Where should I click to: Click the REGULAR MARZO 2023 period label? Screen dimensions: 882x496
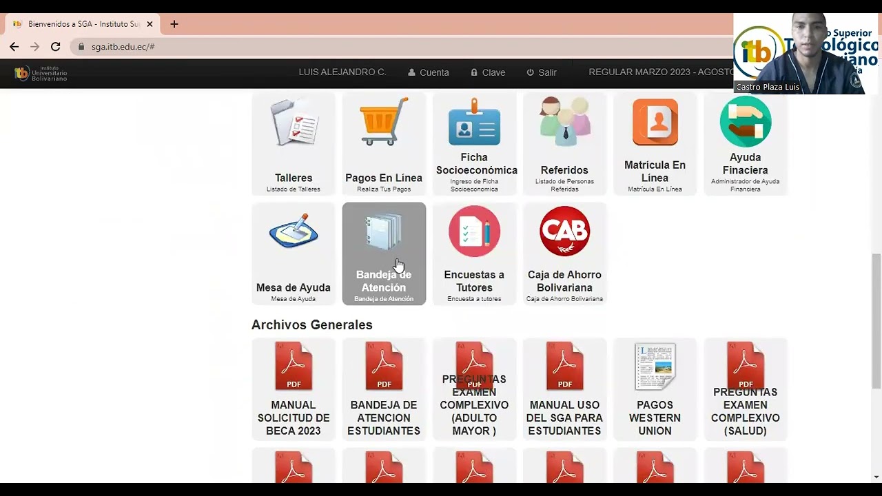(661, 72)
